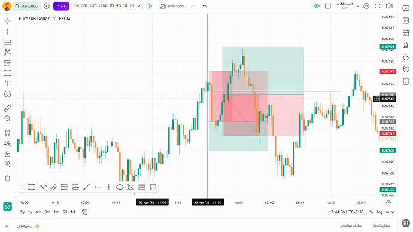Viewport: 413px width, 232px height.
Task: Expand the timeframe dropdown arrow
Action: pyautogui.click(x=139, y=6)
